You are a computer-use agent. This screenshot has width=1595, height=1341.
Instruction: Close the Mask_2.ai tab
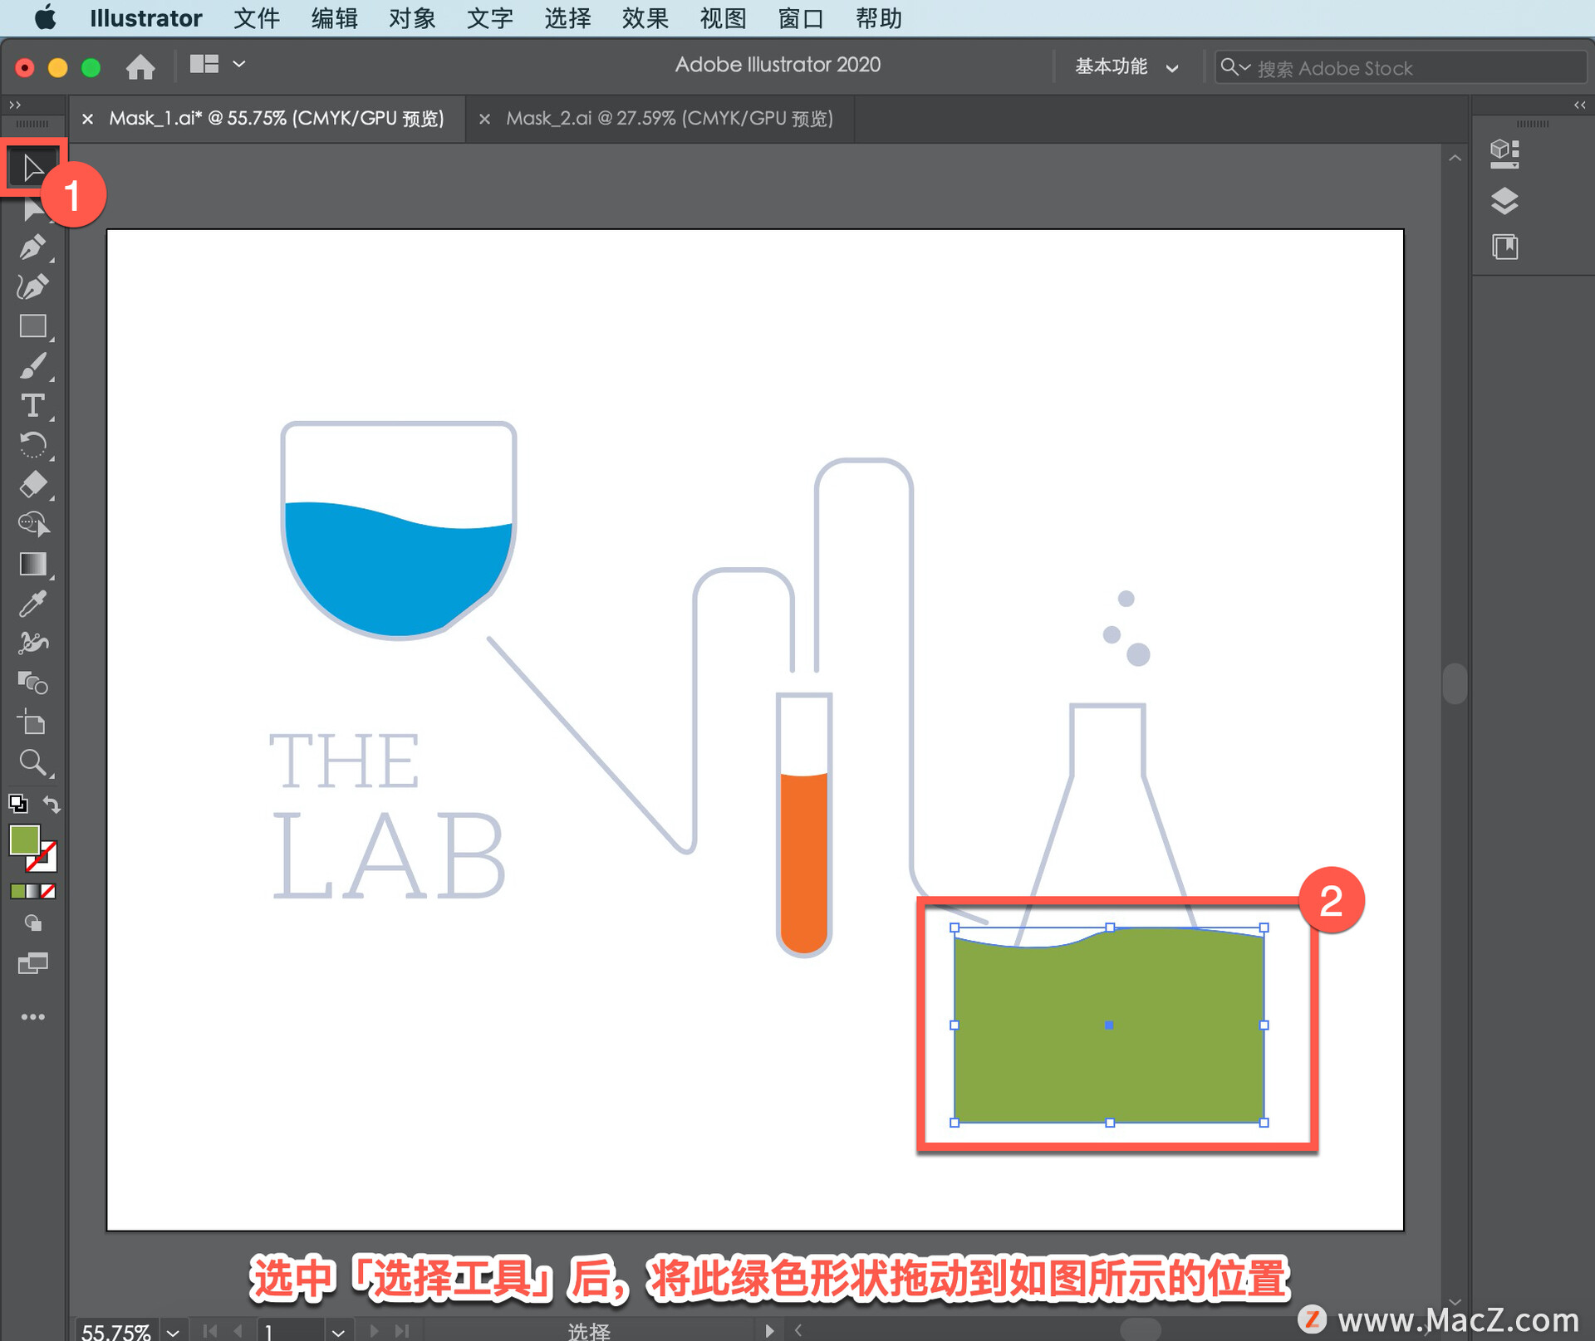click(484, 119)
